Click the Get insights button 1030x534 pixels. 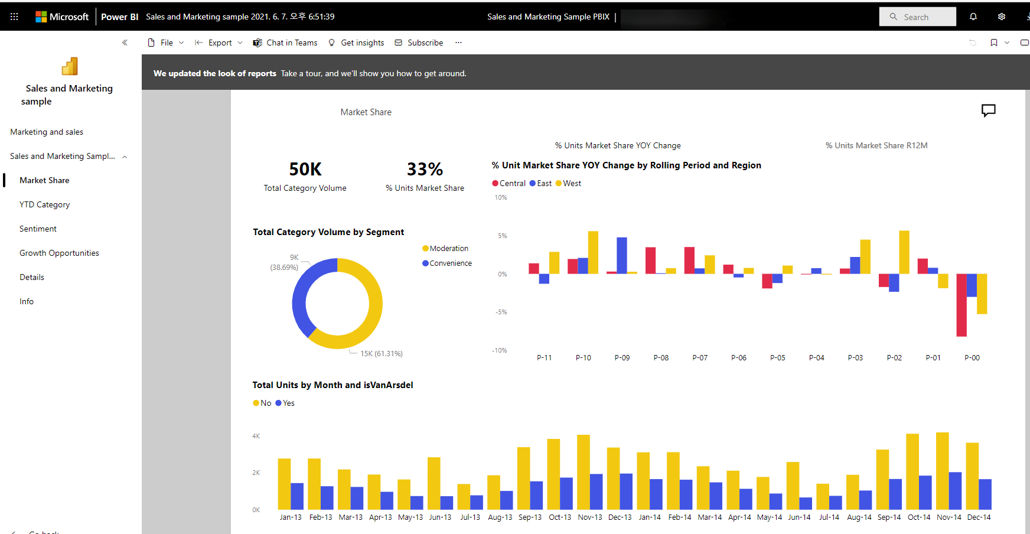pyautogui.click(x=357, y=43)
